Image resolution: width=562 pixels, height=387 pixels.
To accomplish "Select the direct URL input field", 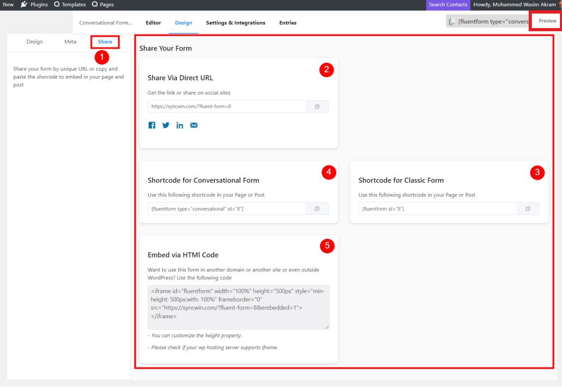I will coord(224,106).
